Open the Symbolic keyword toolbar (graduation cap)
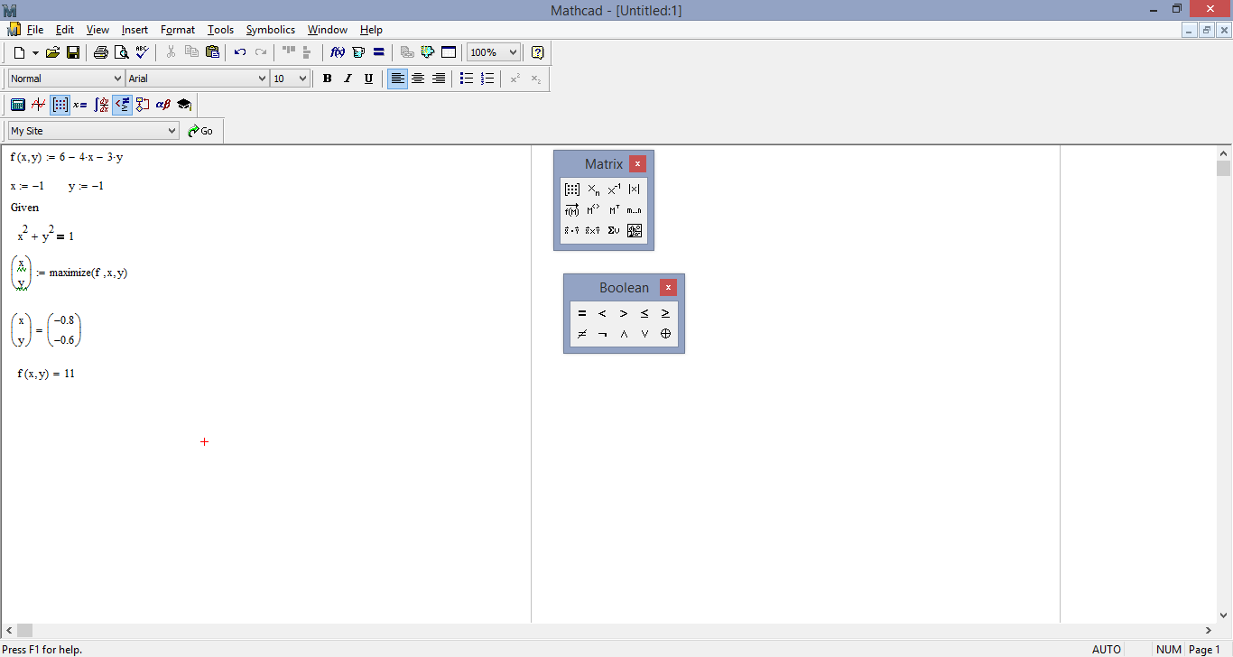 click(184, 105)
